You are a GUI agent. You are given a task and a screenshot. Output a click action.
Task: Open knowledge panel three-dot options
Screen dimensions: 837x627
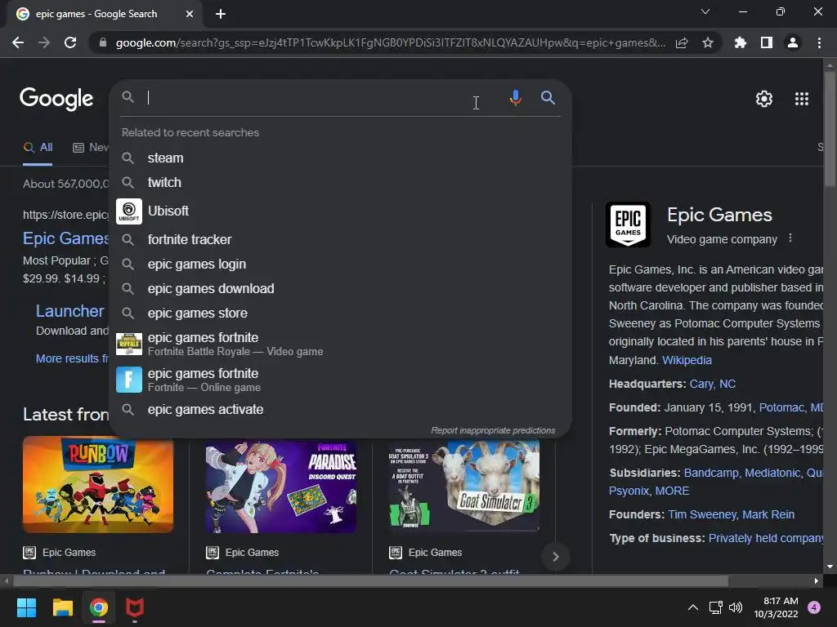[790, 238]
